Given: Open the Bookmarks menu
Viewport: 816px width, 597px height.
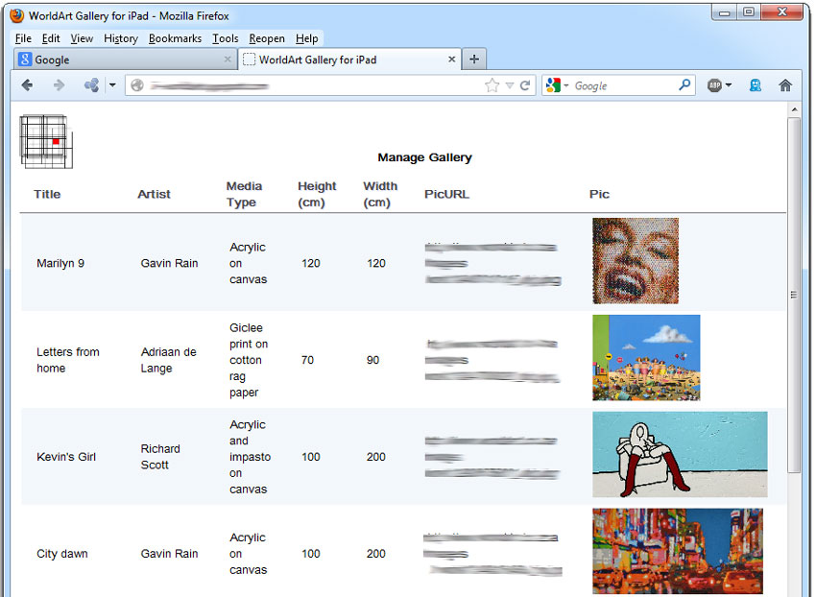Looking at the screenshot, I should click(x=175, y=38).
